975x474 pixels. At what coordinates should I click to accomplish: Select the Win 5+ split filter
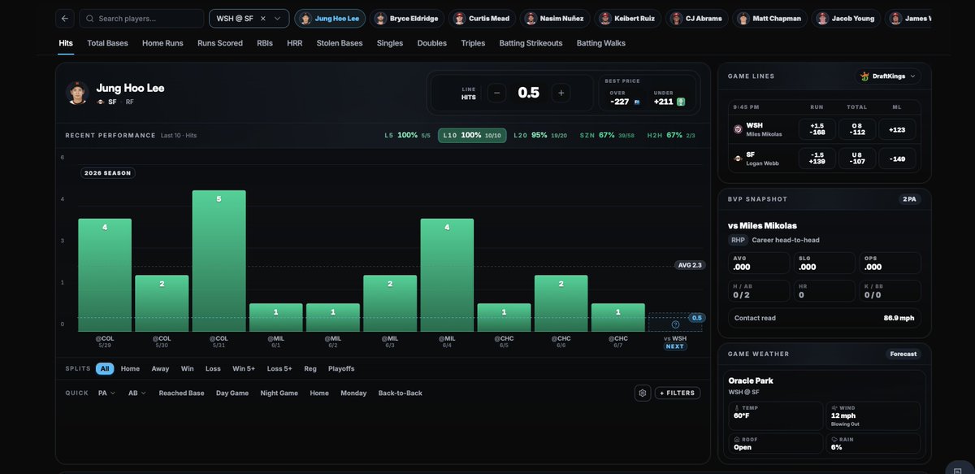point(244,368)
